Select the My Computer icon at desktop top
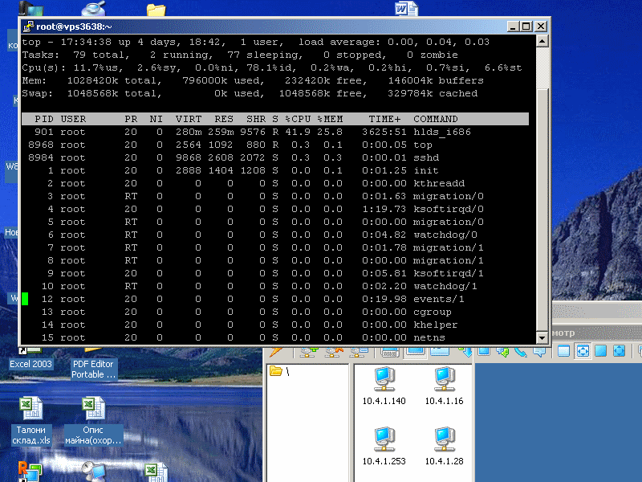Image resolution: width=642 pixels, height=482 pixels. tap(30, 8)
